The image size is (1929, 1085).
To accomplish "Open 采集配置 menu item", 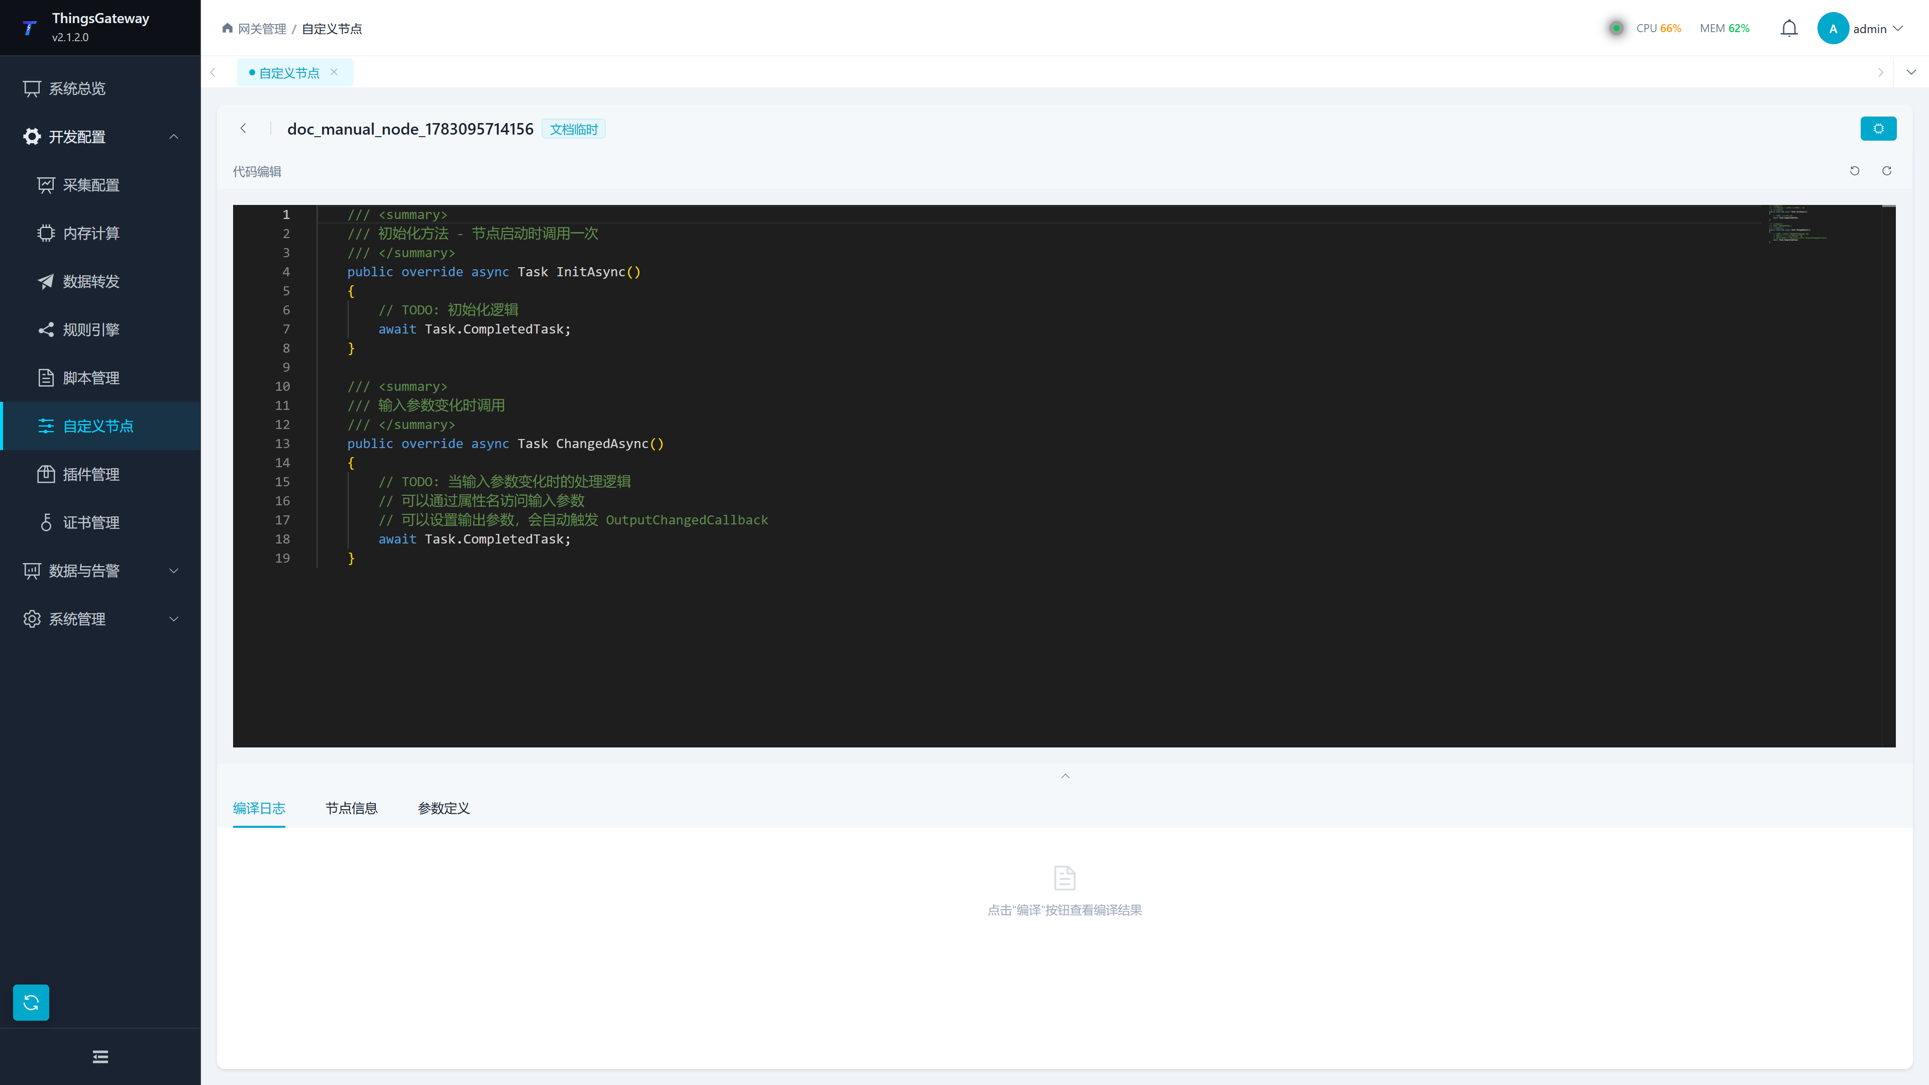I will coord(100,185).
